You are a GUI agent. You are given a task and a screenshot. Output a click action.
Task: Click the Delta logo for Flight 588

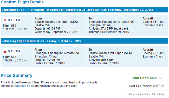click(x=12, y=51)
